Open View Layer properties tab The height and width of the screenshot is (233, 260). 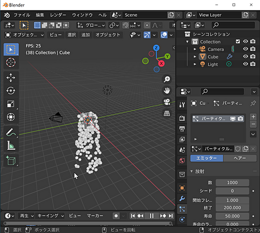[x=182, y=139]
